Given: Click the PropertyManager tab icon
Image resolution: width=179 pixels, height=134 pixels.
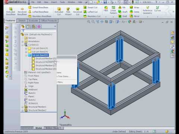Looking at the screenshot, I should click(28, 26).
